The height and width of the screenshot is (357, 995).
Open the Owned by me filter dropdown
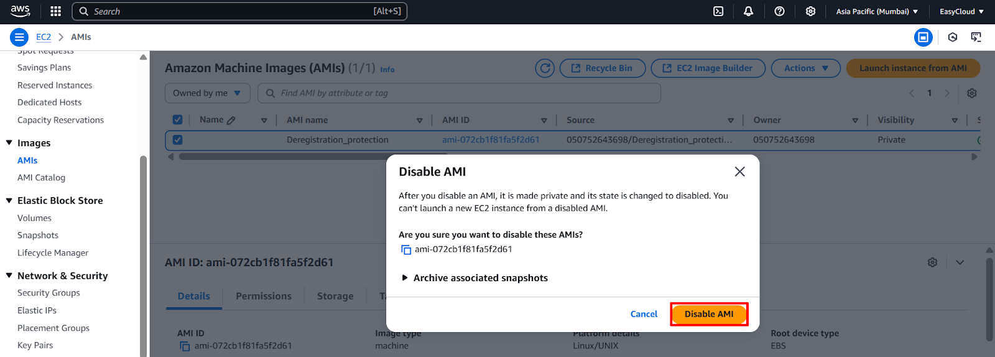tap(207, 93)
